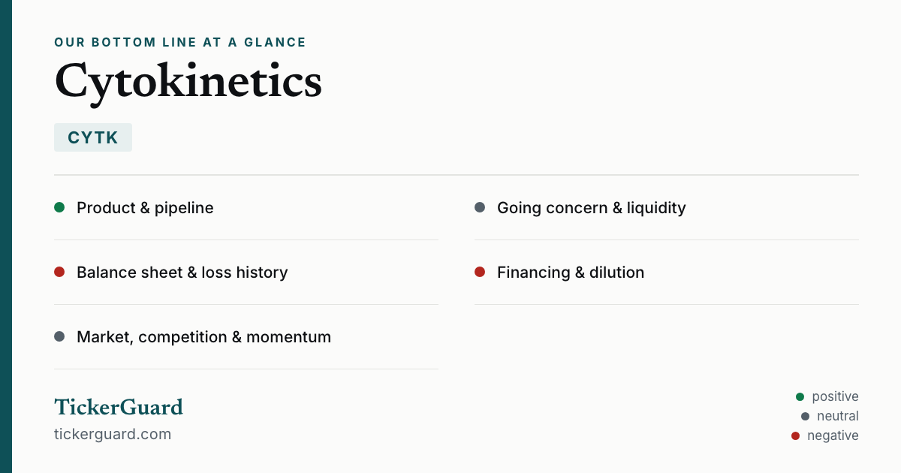
Task: Select the CYTK ticker badge
Action: [x=93, y=137]
